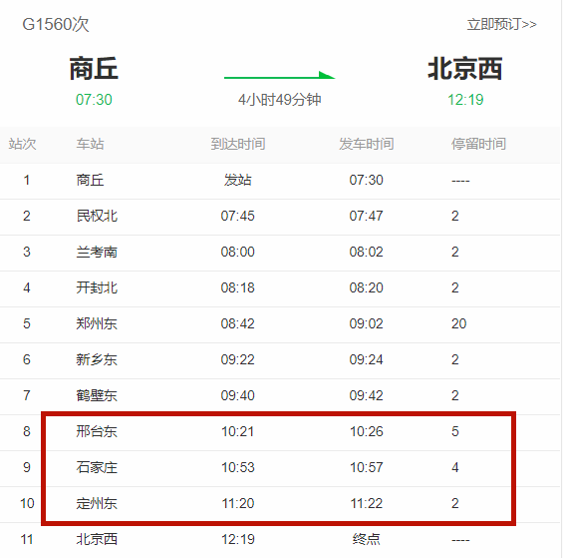Click 发站 in the 商丘 row
Image resolution: width=564 pixels, height=558 pixels.
tap(238, 180)
